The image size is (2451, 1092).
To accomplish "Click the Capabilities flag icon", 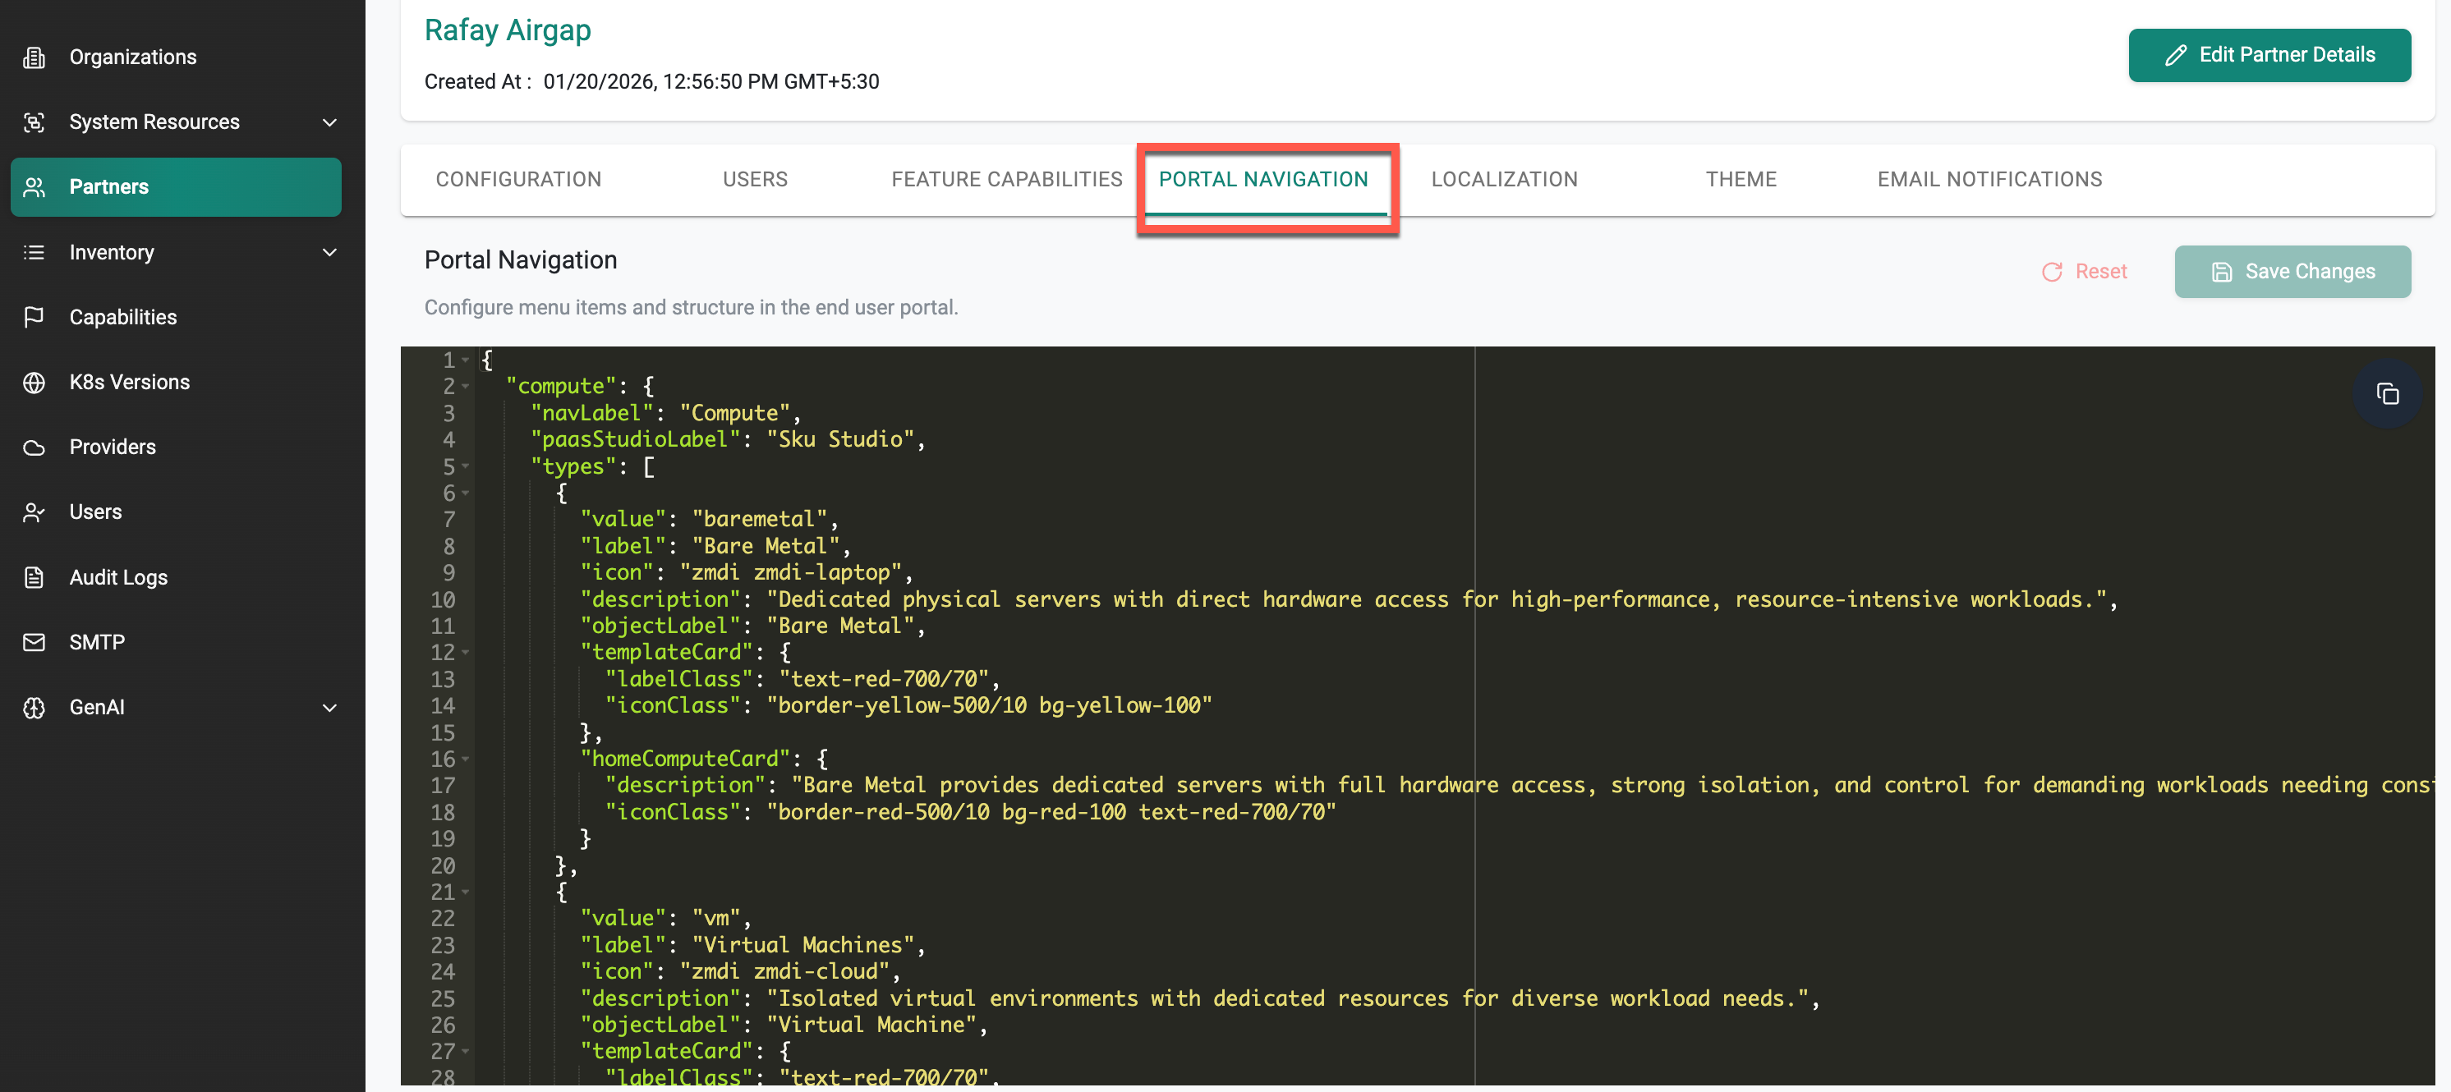I will 34,317.
